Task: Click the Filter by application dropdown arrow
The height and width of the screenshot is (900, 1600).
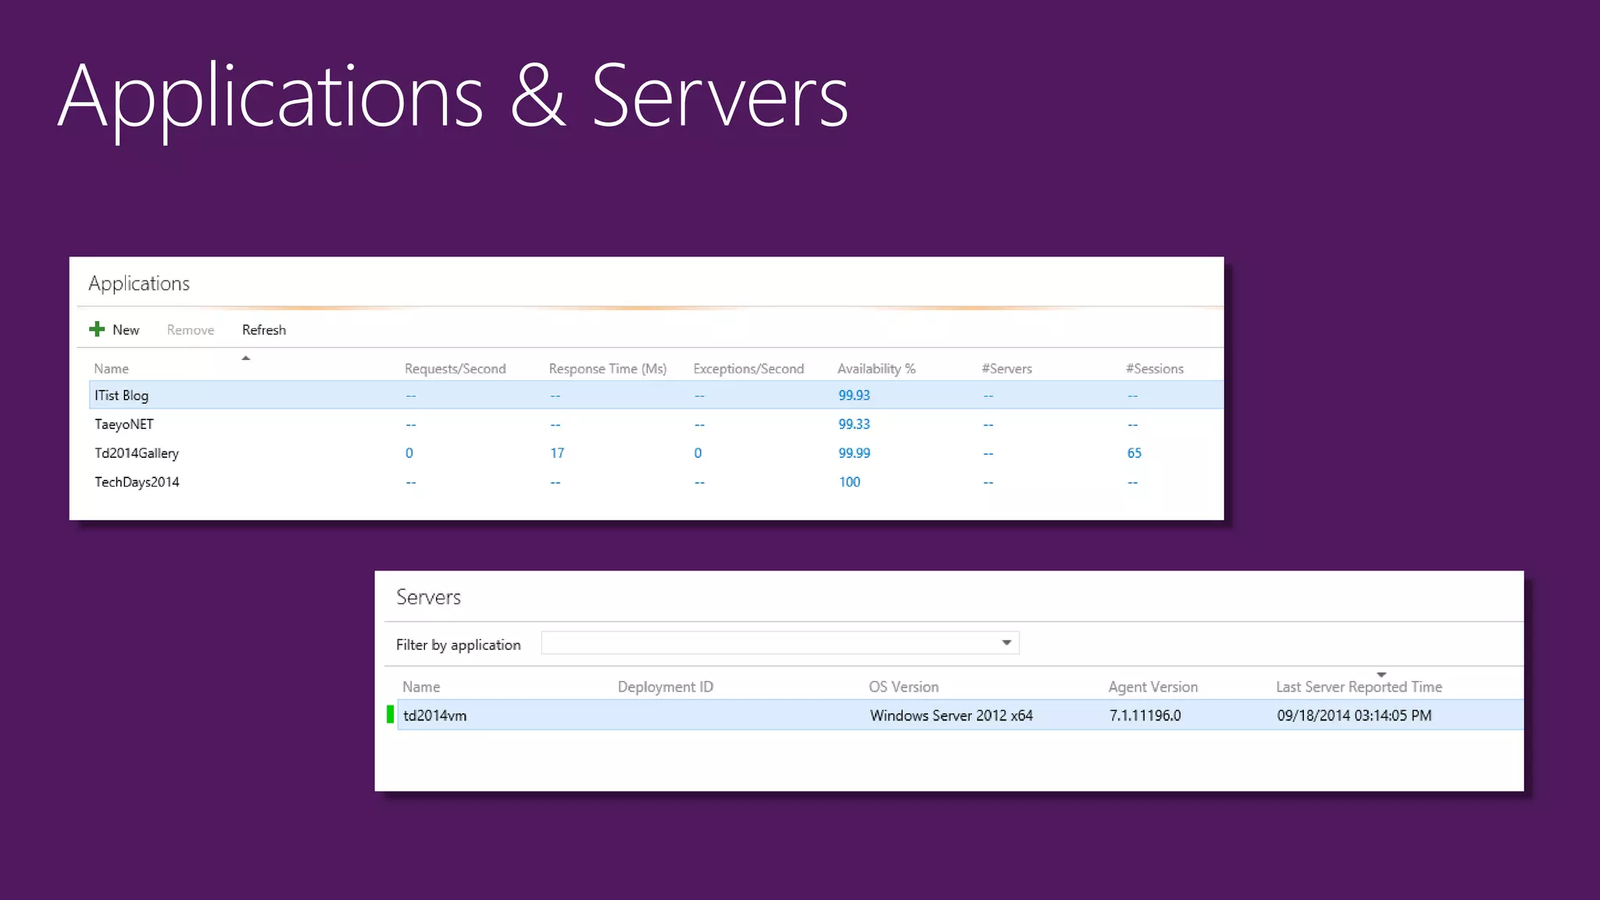Action: [1006, 643]
